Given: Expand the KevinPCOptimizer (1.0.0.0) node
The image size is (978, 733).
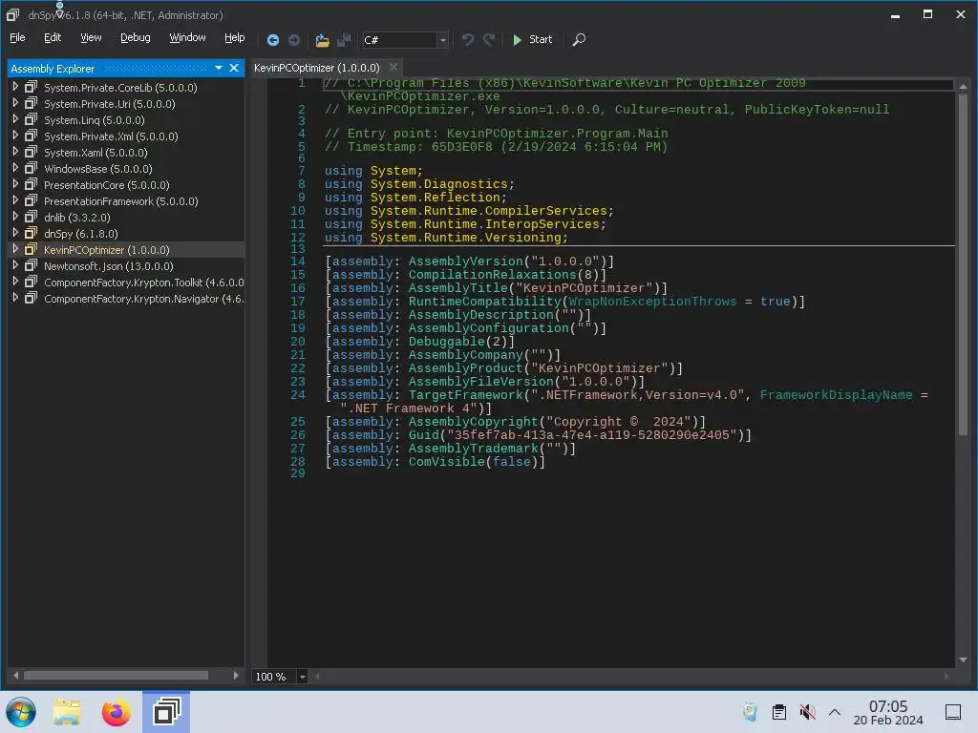Looking at the screenshot, I should [x=15, y=249].
